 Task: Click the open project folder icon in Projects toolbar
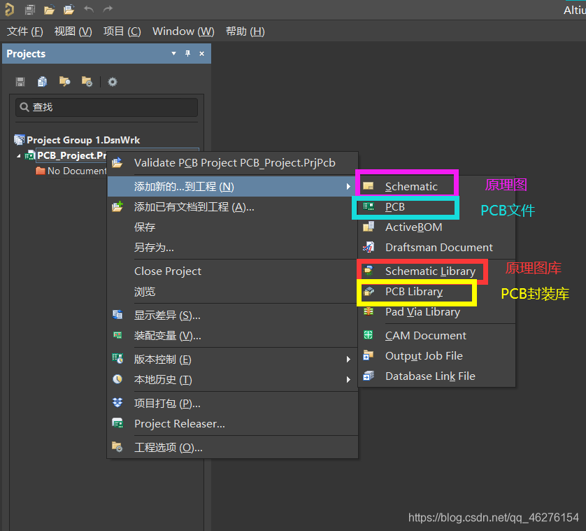[64, 82]
